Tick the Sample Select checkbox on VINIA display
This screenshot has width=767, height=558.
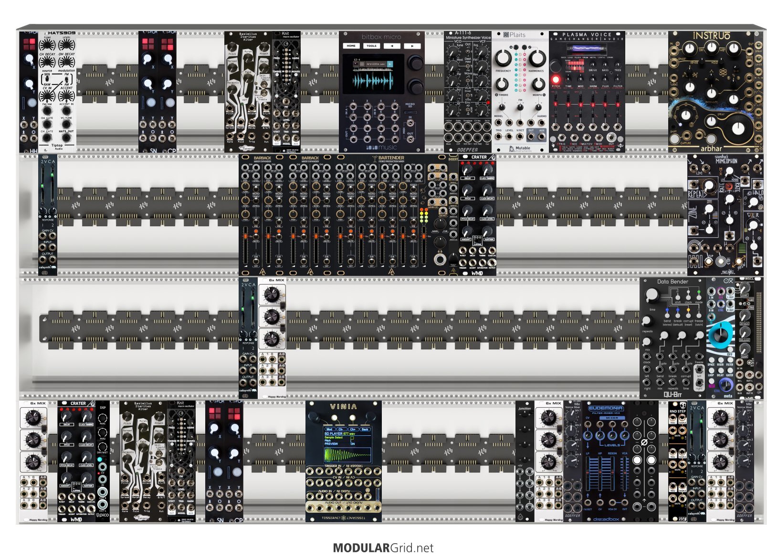353,438
